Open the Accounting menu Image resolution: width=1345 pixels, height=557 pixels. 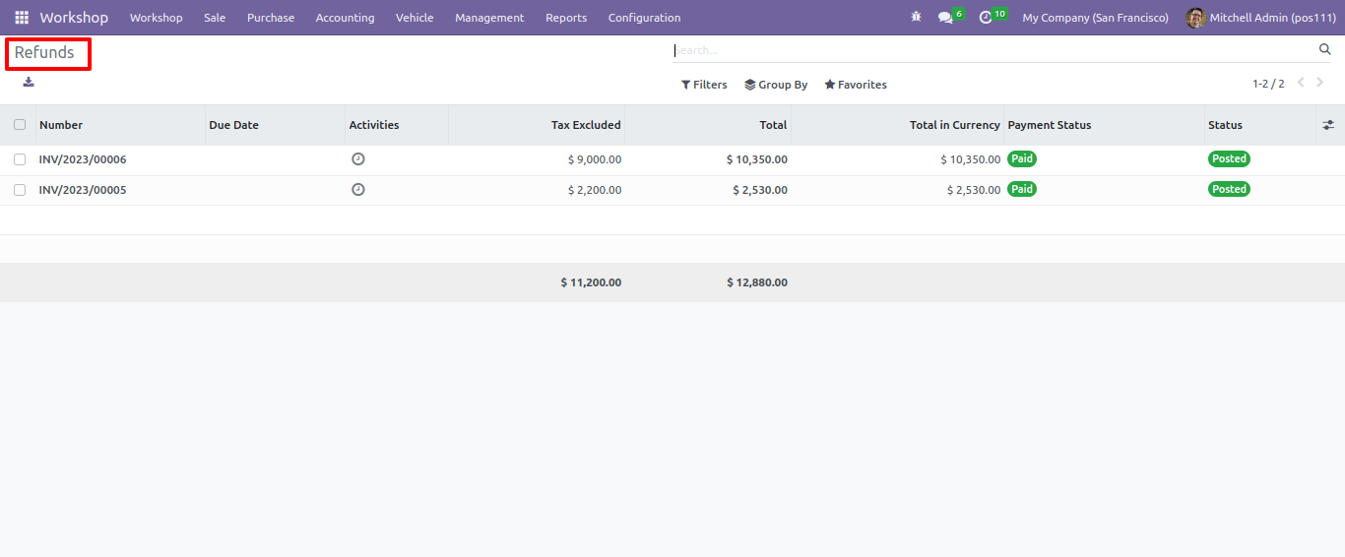coord(345,18)
